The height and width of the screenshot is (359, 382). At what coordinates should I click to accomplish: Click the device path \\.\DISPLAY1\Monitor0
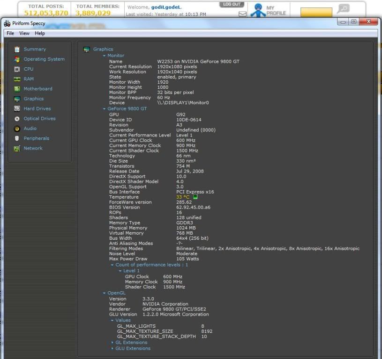pos(183,103)
